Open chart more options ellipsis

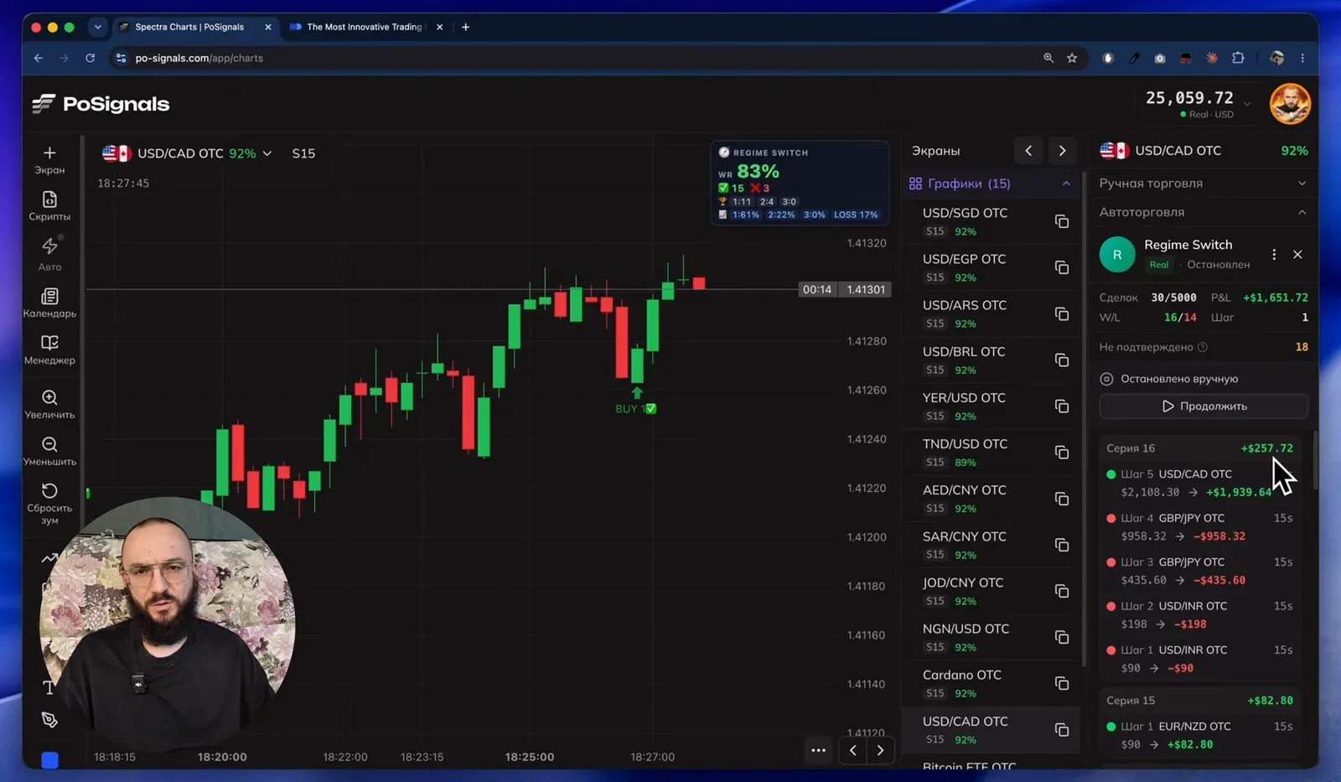click(819, 750)
